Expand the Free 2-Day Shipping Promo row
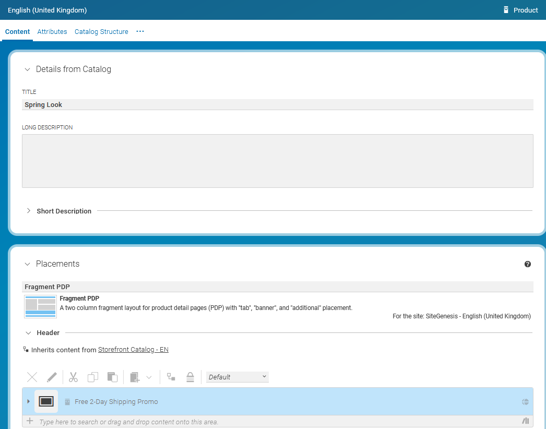The width and height of the screenshot is (546, 429). tap(29, 401)
